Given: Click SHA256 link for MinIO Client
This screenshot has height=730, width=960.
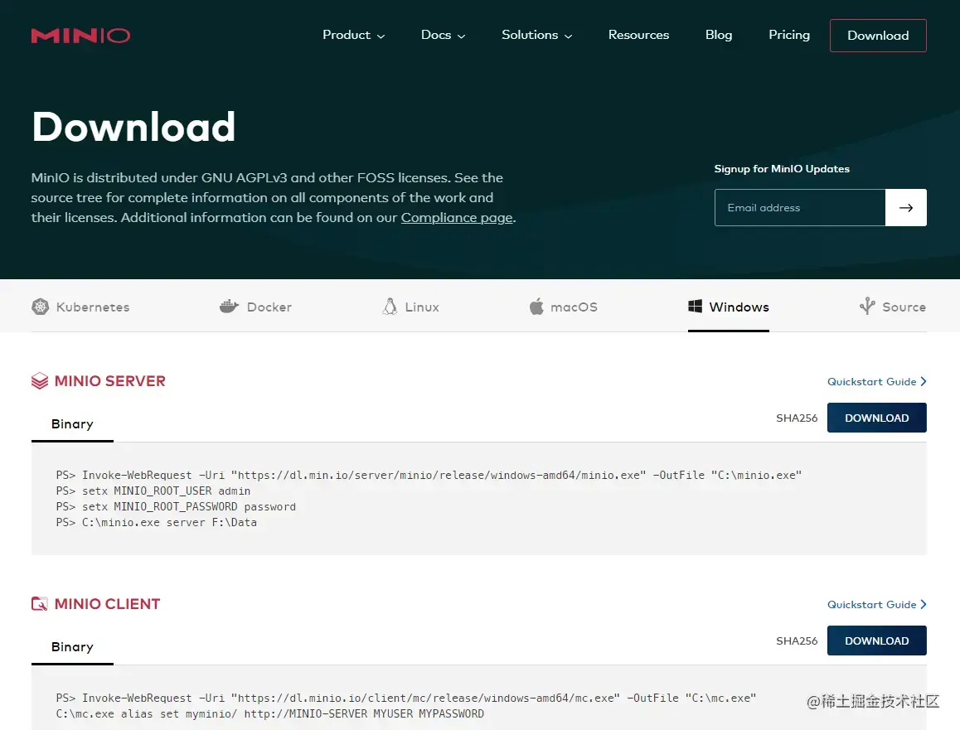Looking at the screenshot, I should [x=797, y=641].
